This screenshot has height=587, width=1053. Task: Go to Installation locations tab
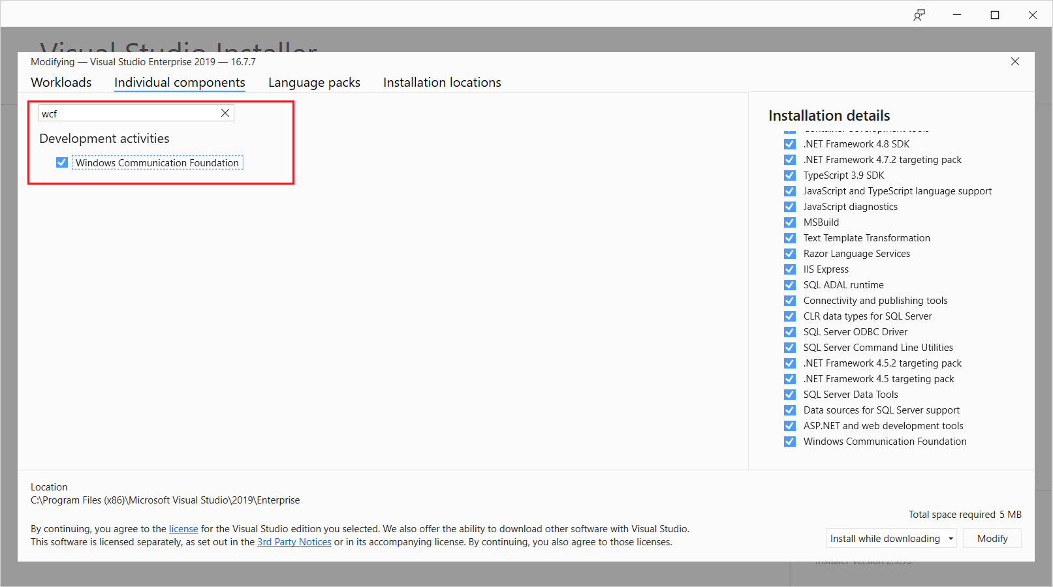(442, 83)
